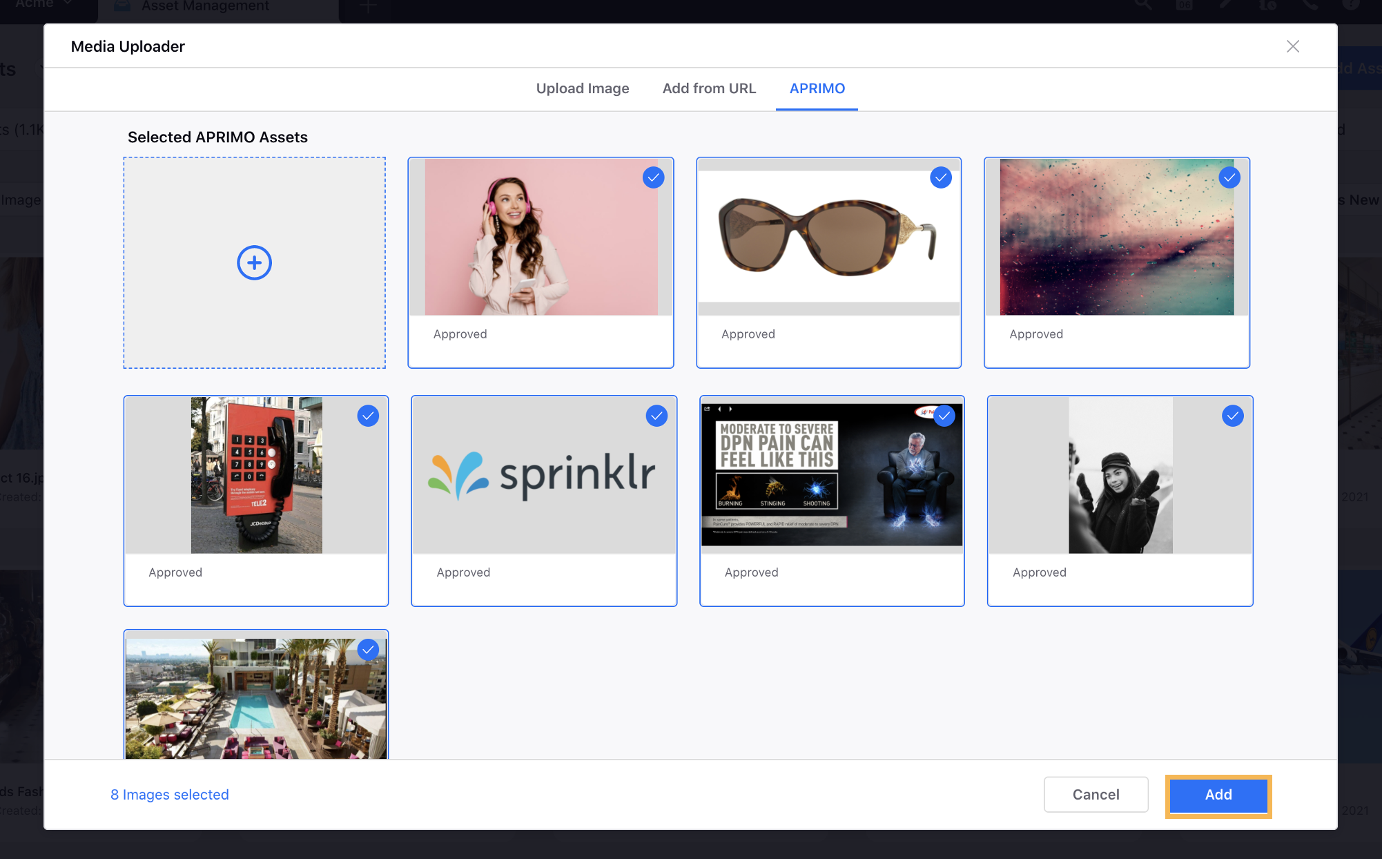Screen dimensions: 1382x859
Task: Open the black and white woman thumbnail
Action: [x=1120, y=475]
